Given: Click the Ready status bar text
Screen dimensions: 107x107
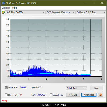Looking at the screenshot, I should tap(4, 101).
